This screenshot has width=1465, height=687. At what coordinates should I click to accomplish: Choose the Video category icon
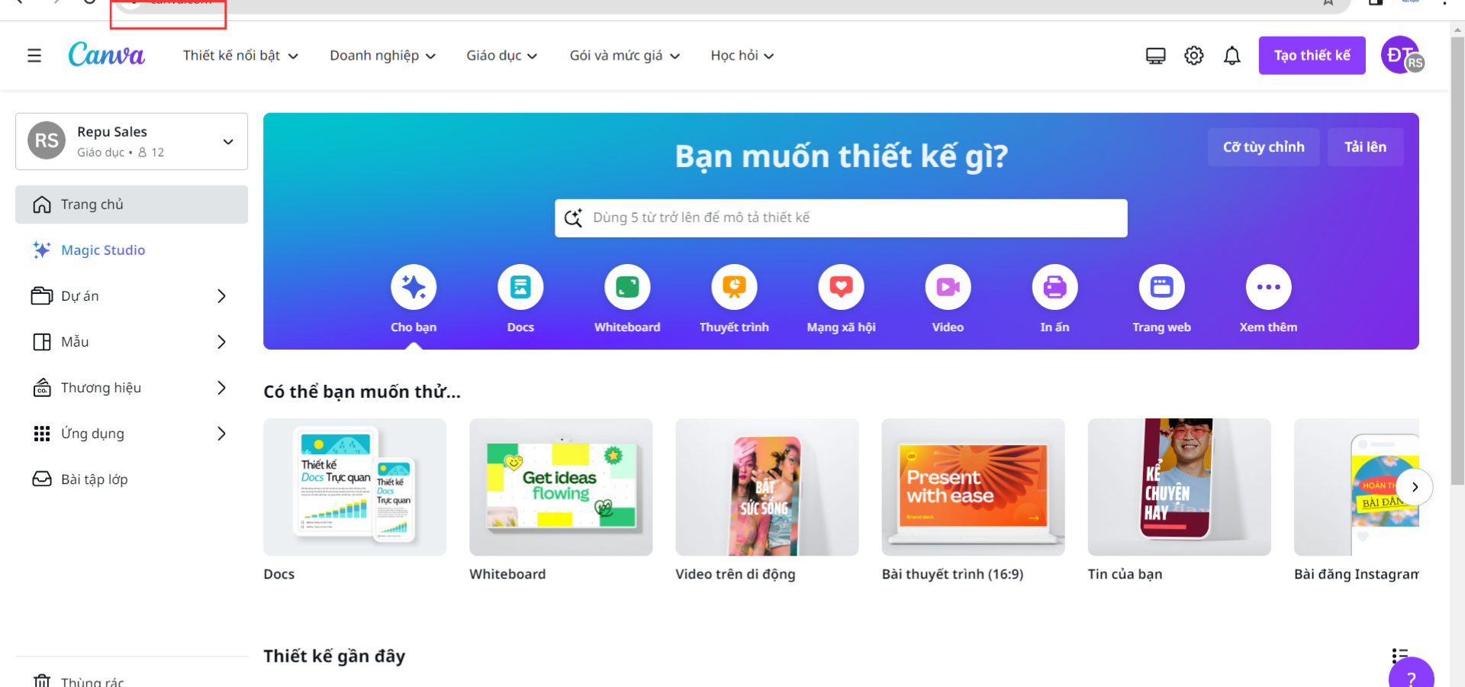point(948,288)
